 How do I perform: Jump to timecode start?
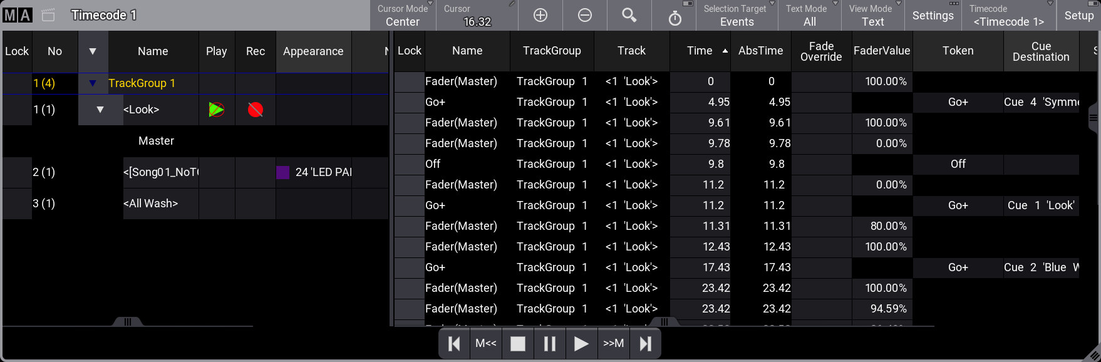[x=455, y=343]
